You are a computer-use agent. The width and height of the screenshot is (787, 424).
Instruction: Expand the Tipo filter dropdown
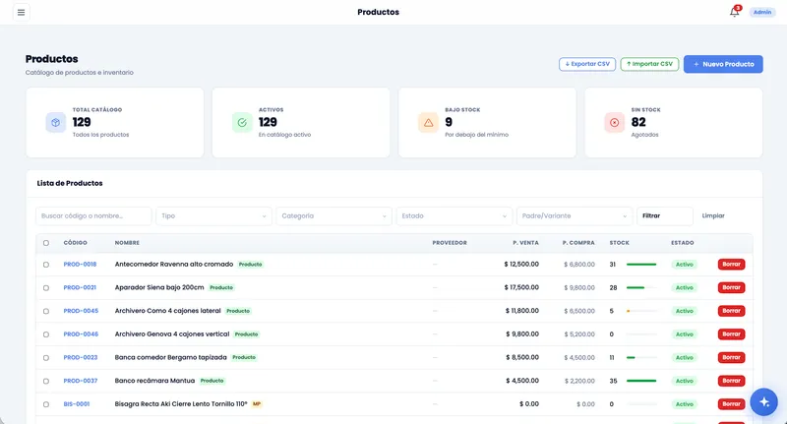tap(213, 215)
